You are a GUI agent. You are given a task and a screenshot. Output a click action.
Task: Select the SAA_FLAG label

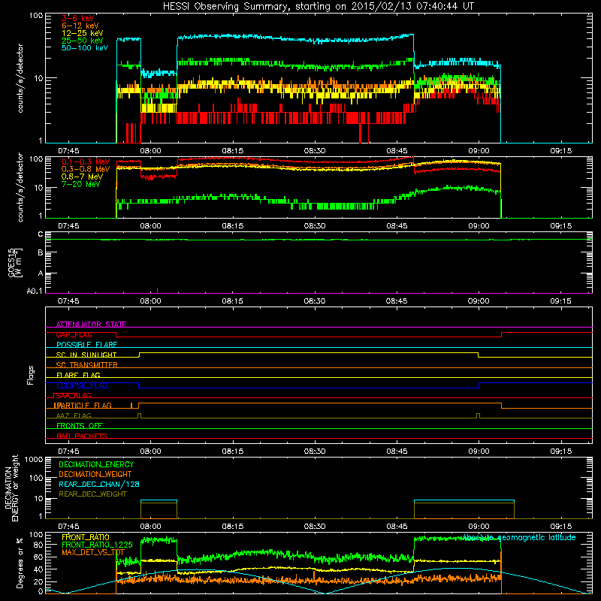coord(74,396)
